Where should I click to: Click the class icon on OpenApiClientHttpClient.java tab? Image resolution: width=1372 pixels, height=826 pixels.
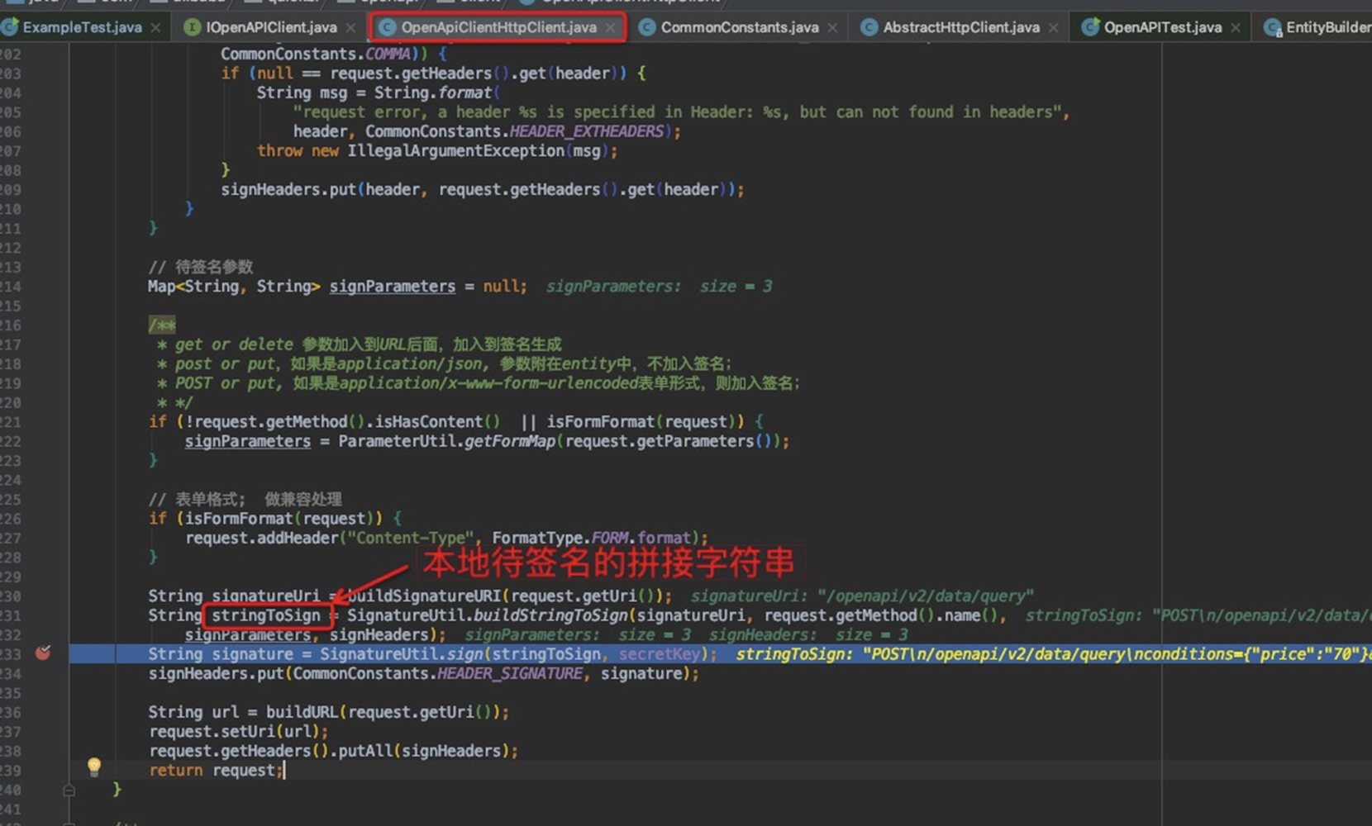(x=387, y=27)
